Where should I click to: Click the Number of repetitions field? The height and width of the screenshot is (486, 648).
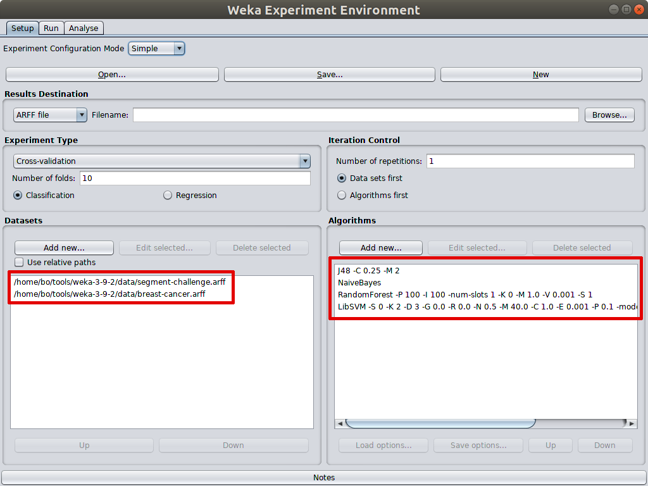point(530,161)
